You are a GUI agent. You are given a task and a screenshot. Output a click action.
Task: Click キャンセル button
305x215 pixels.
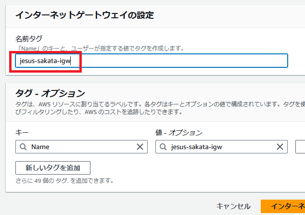click(233, 206)
